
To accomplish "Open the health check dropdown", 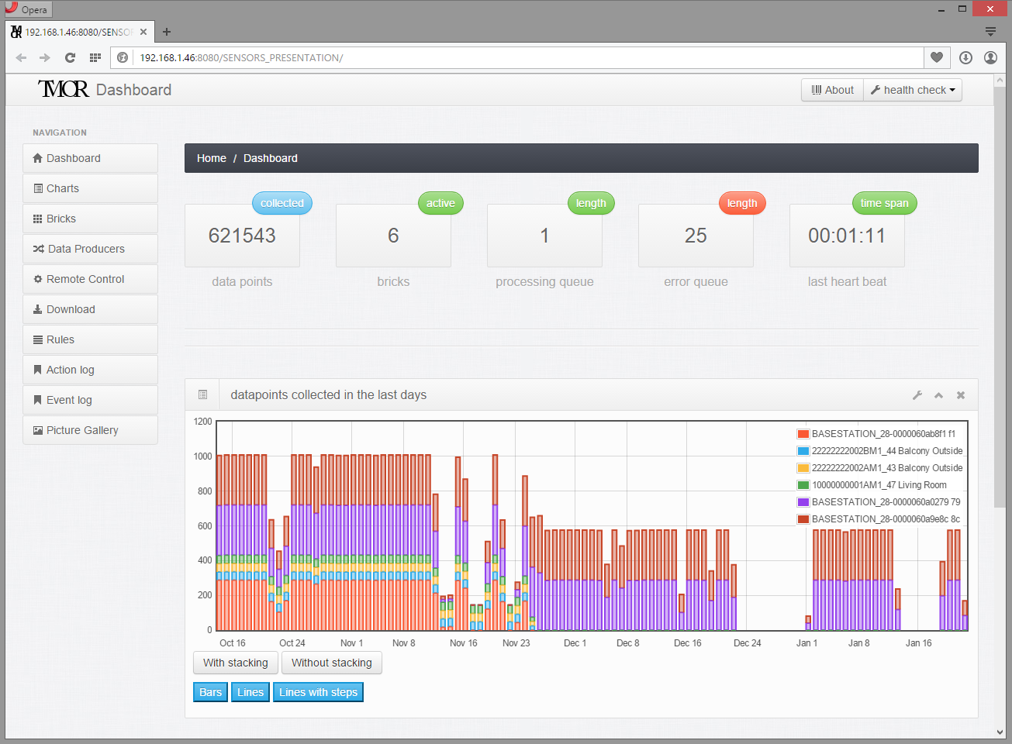I will pos(913,90).
